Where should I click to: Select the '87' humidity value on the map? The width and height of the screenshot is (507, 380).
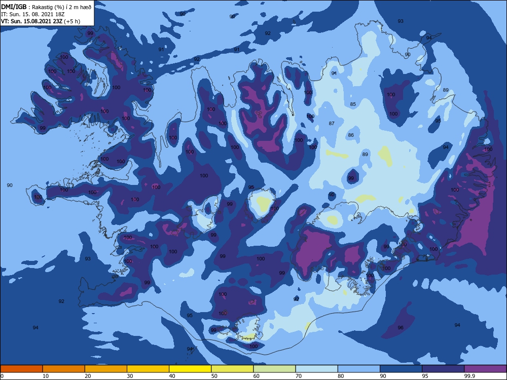332,124
